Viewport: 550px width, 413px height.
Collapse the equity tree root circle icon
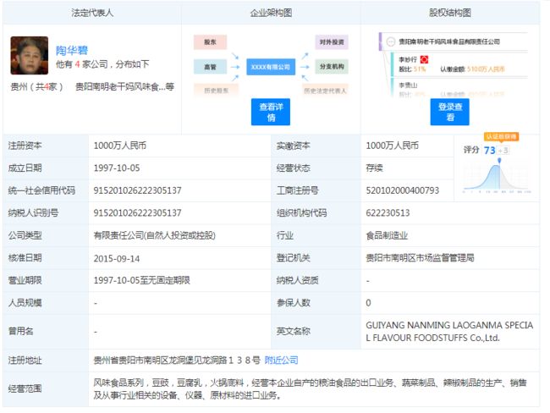pyautogui.click(x=390, y=41)
